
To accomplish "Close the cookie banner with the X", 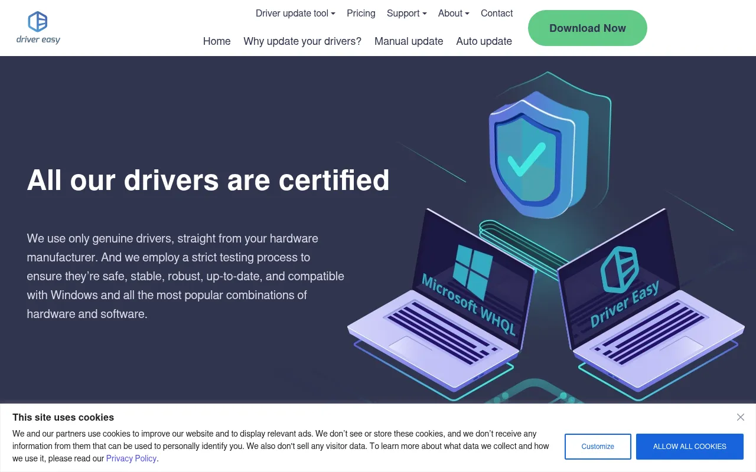I will pos(741,417).
